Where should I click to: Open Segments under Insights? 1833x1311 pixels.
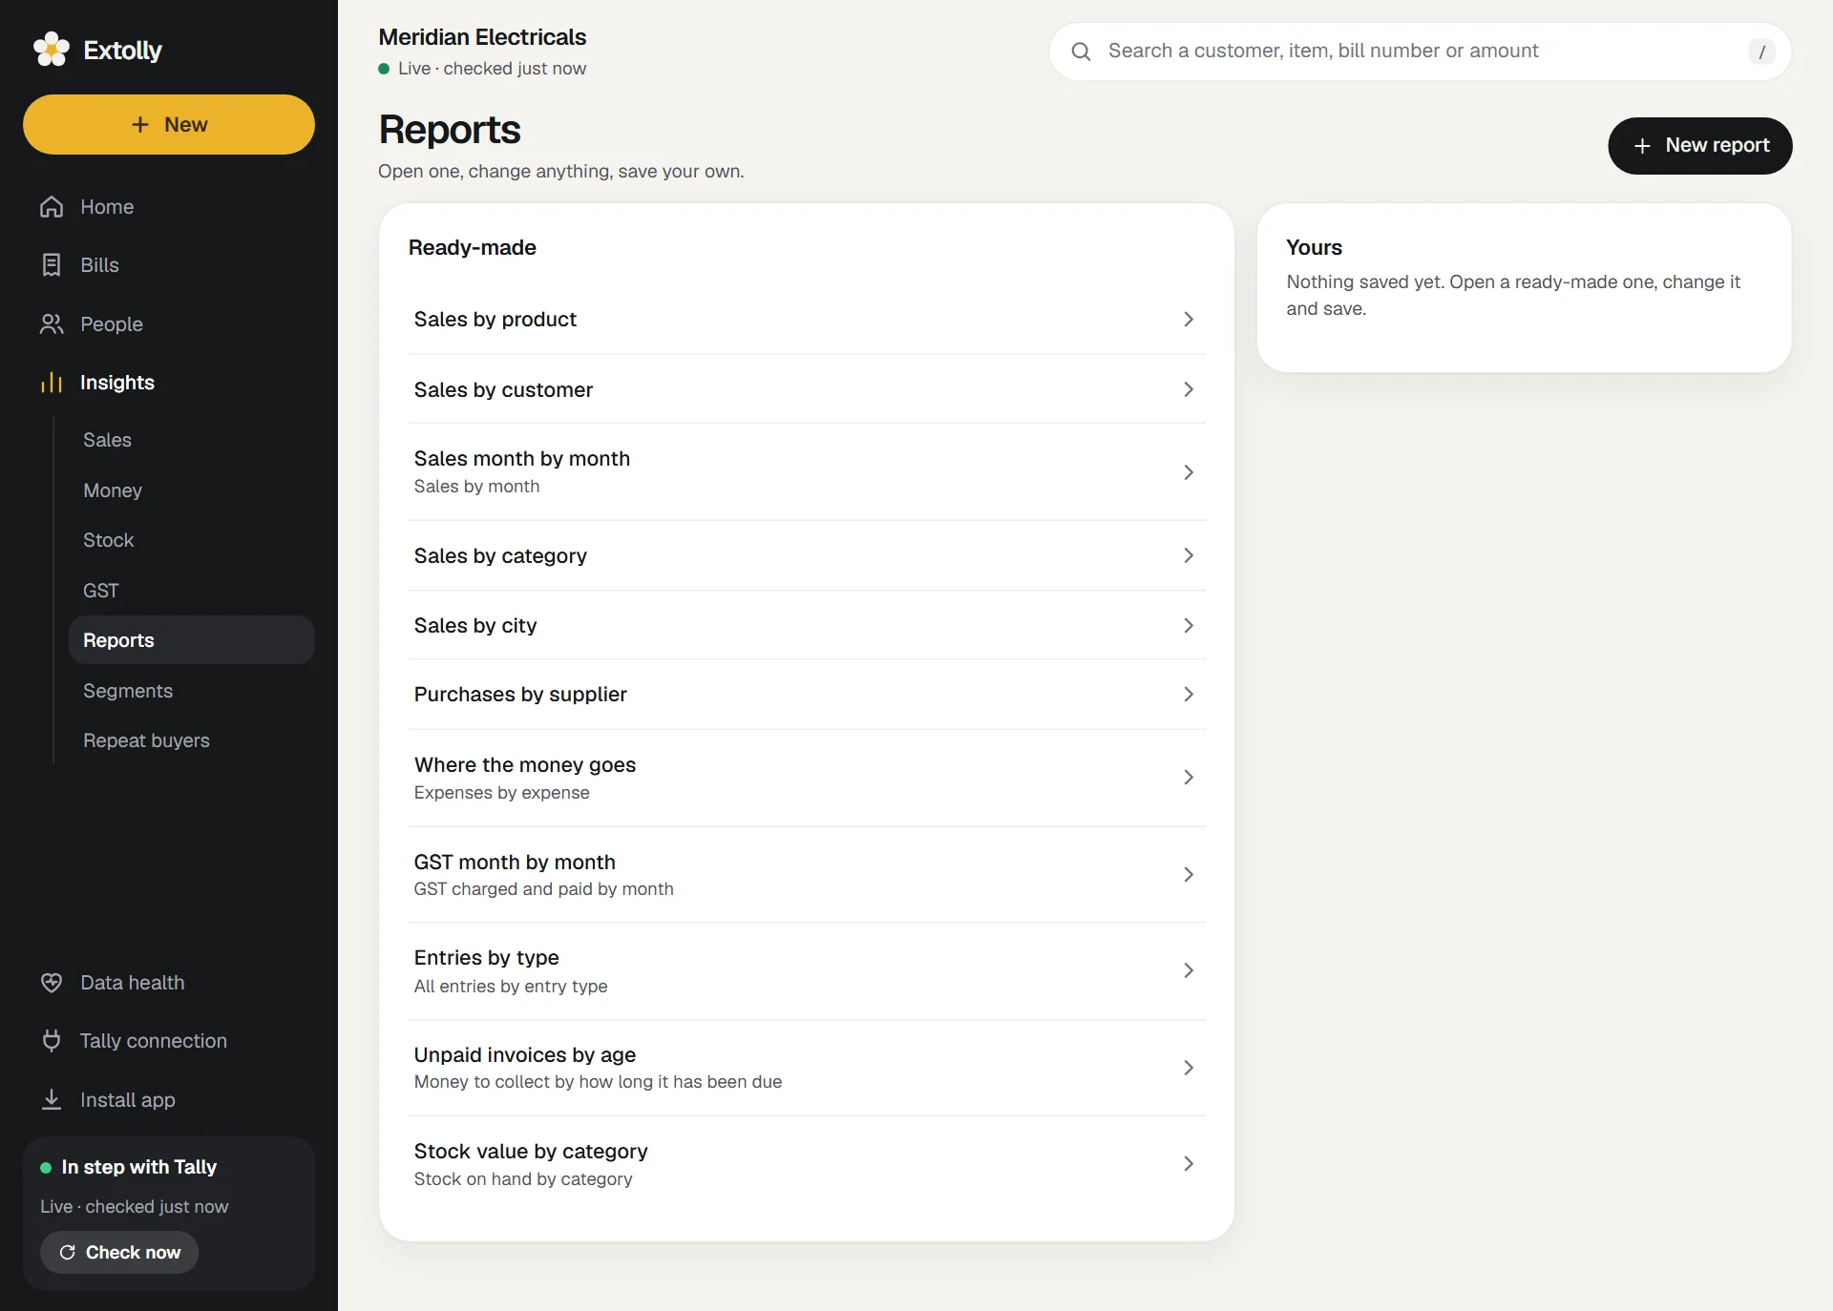click(x=191, y=691)
